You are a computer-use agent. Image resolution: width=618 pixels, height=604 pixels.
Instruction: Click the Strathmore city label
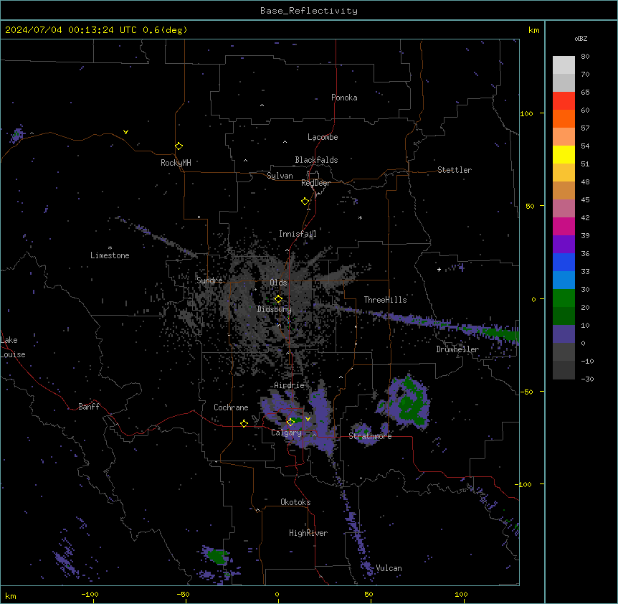[370, 436]
